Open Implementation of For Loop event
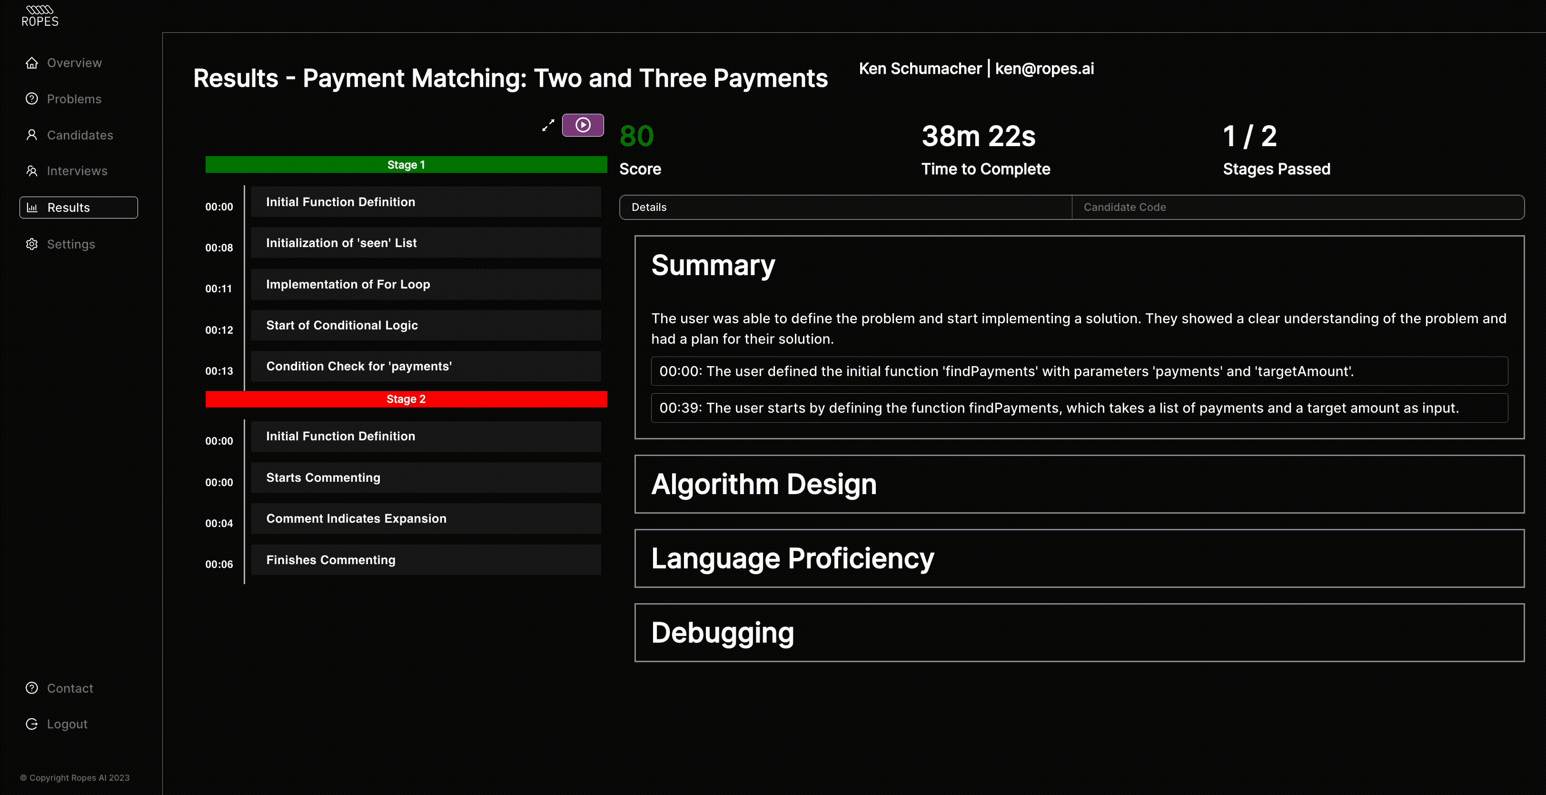This screenshot has height=795, width=1546. 426,284
